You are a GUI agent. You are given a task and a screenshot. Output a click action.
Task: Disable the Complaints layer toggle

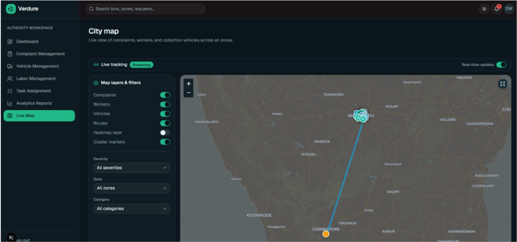click(x=165, y=95)
